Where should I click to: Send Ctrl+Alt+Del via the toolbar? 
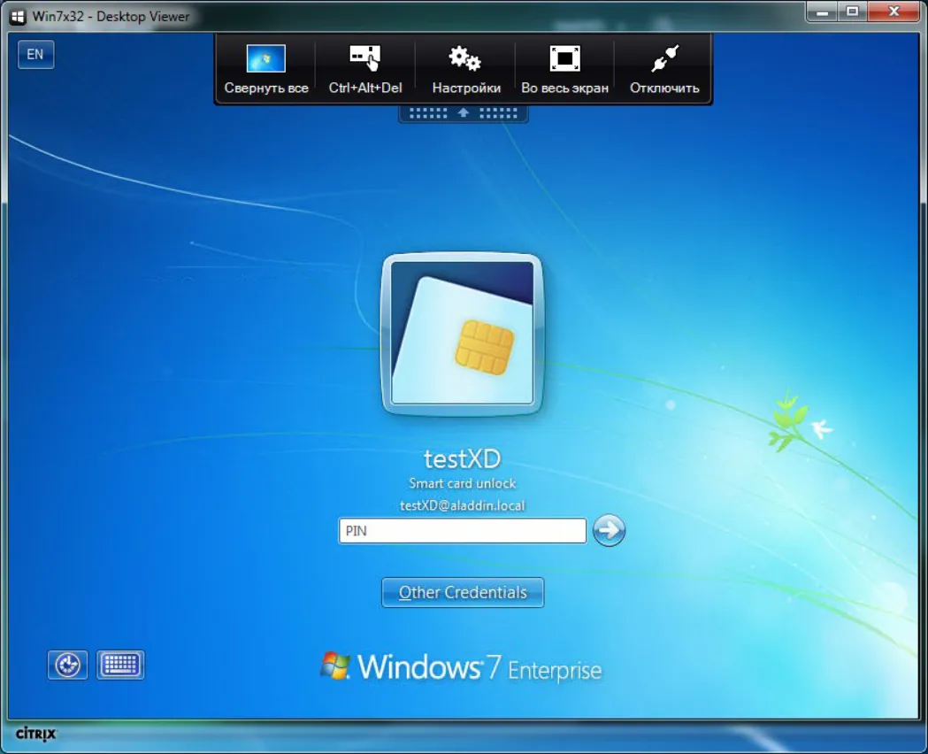point(365,69)
